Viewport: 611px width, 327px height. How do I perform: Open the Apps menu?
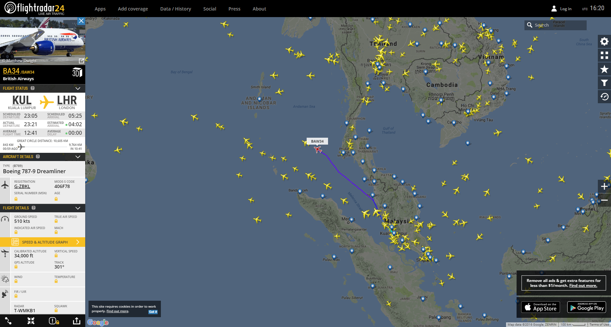pos(100,9)
